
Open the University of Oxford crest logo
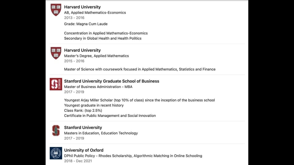56,153
